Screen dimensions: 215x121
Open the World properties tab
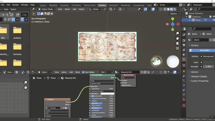click(184, 59)
